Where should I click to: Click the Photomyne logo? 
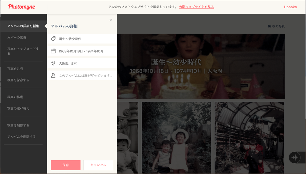tap(22, 7)
